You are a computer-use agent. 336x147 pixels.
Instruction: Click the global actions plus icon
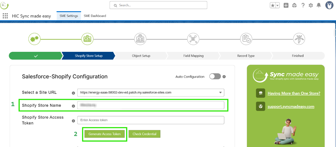[286, 5]
